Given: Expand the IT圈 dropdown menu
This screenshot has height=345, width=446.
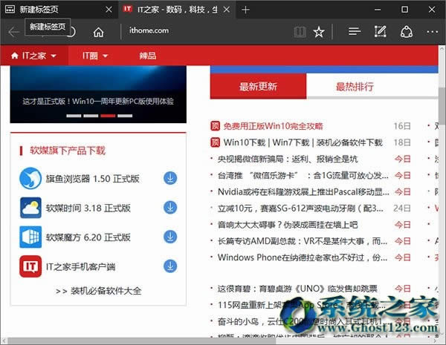Looking at the screenshot, I should 95,56.
